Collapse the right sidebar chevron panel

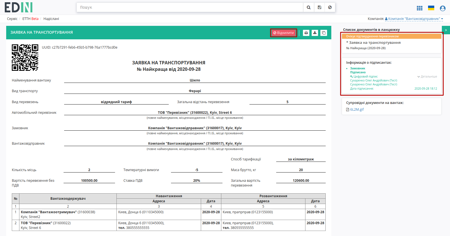[446, 30]
